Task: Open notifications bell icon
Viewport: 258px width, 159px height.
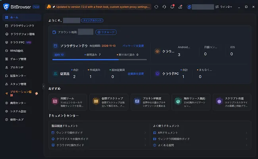Action: click(x=172, y=7)
